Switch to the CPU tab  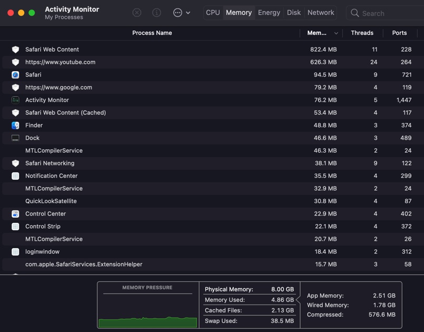[x=213, y=13]
